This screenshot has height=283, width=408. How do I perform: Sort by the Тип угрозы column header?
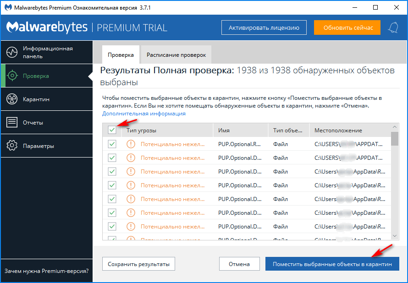(x=167, y=130)
